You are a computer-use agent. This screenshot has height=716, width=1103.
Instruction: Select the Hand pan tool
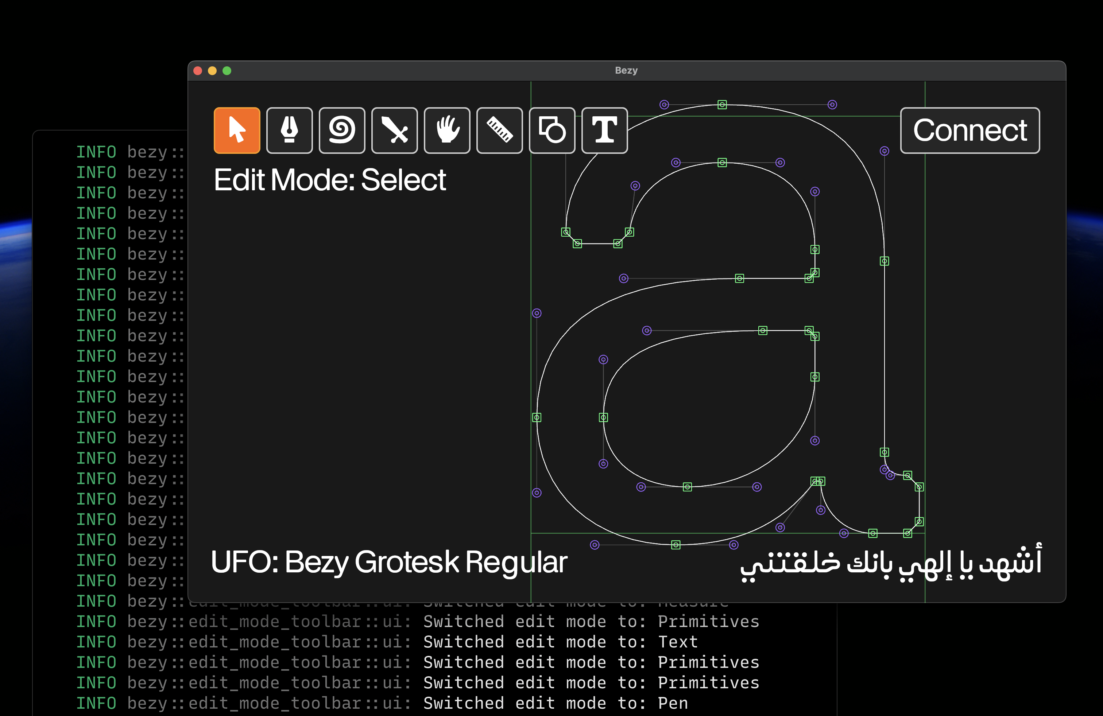point(447,130)
